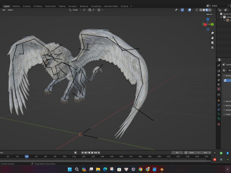Image resolution: width=231 pixels, height=173 pixels.
Task: Click the Scene name field in top bar
Action: click(x=219, y=6)
